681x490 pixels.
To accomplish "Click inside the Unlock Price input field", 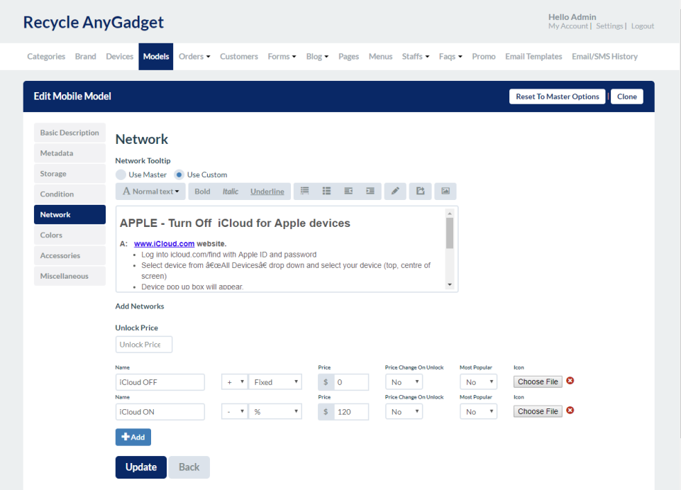I will click(143, 344).
